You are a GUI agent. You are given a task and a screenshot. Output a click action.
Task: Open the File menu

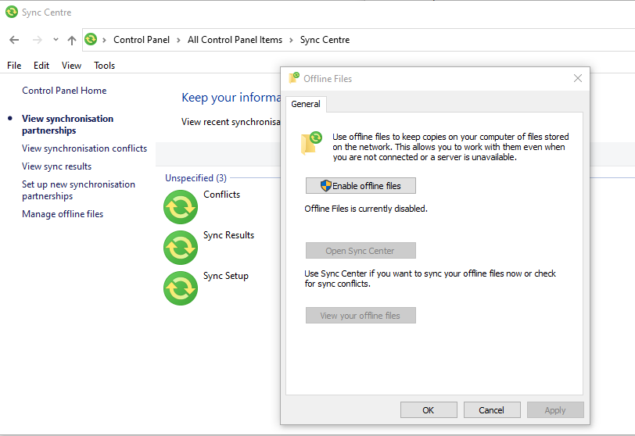[14, 66]
